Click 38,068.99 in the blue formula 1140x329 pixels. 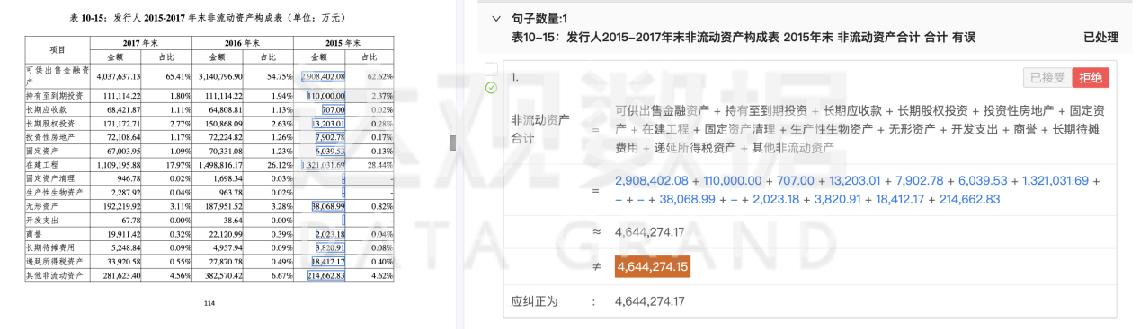(685, 199)
